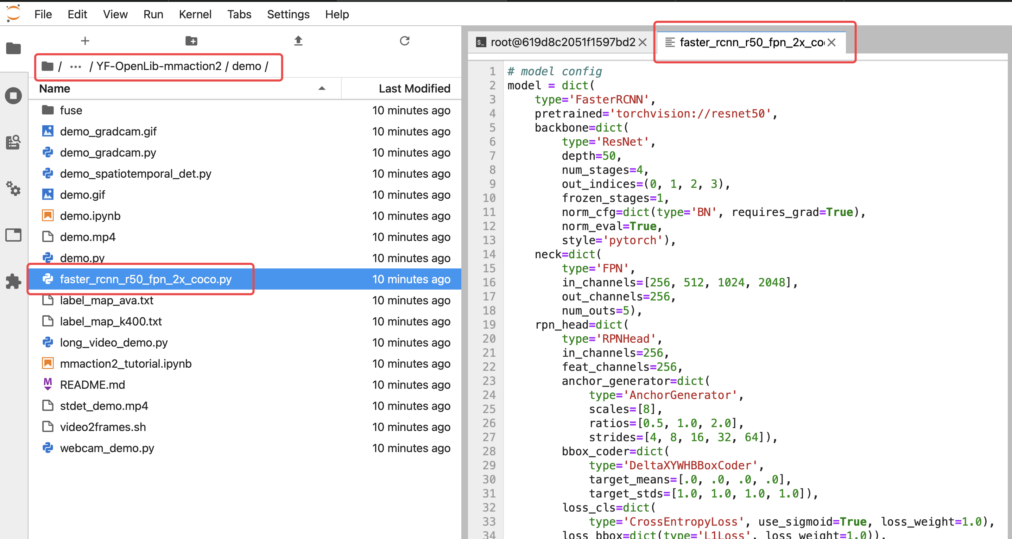Image resolution: width=1012 pixels, height=539 pixels.
Task: Open the Settings menu
Action: pyautogui.click(x=288, y=14)
